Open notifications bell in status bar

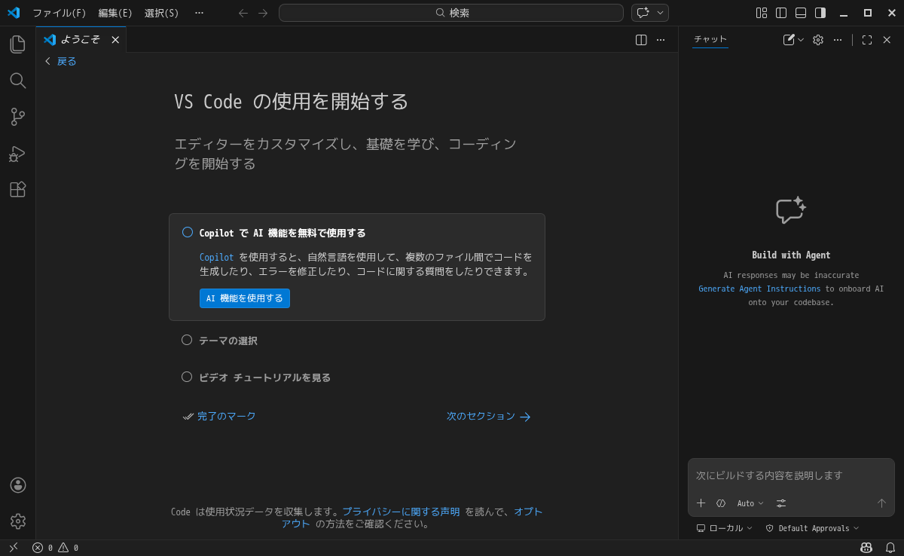890,548
